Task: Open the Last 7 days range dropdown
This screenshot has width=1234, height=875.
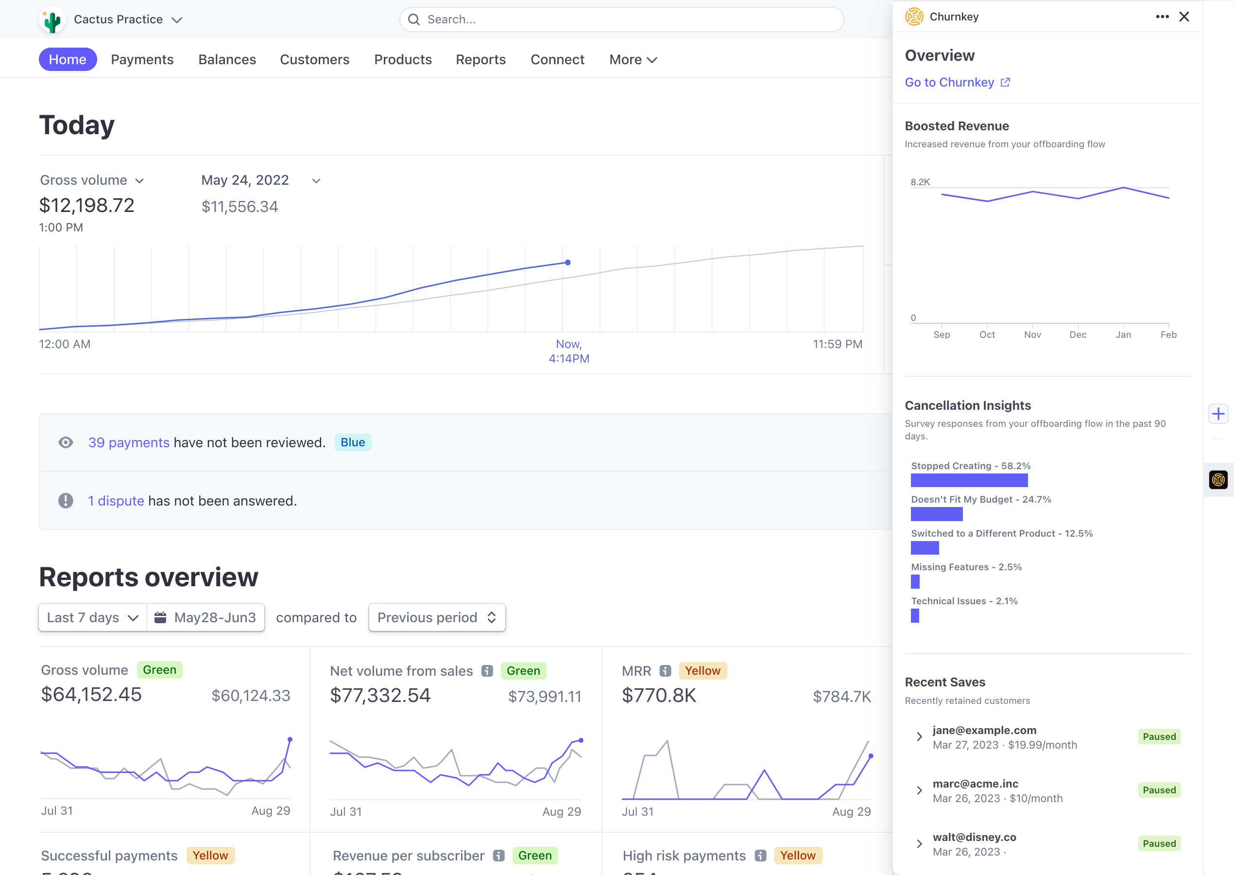Action: 91,617
